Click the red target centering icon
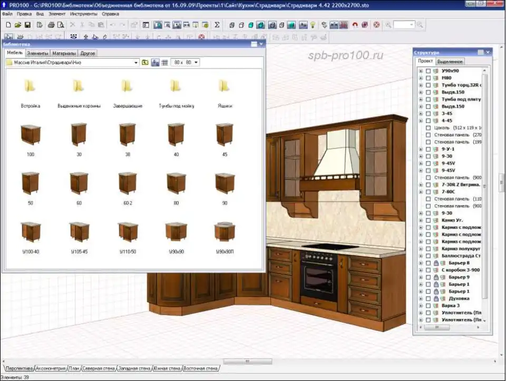Viewport: 506px width, 381px height. [376, 25]
